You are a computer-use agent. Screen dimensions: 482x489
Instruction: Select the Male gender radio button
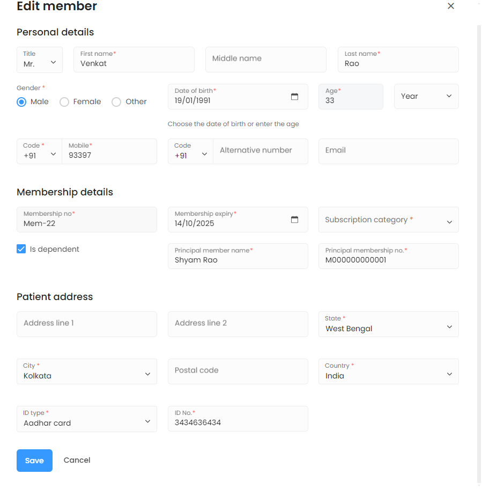[x=21, y=102]
